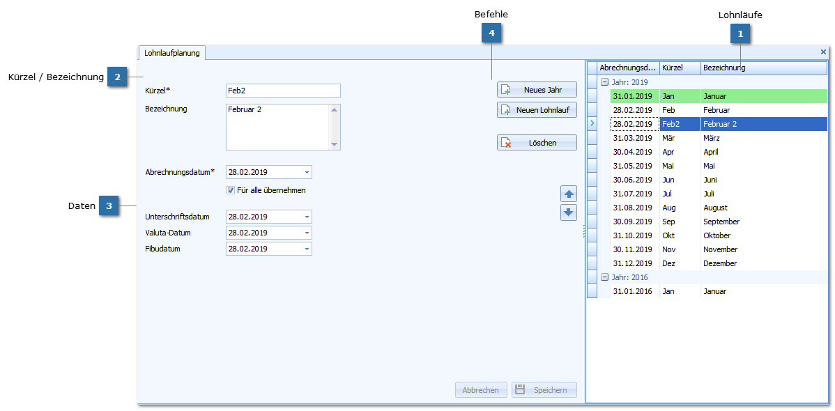
Task: Click Neuen Lohnlauf button
Action: [537, 110]
